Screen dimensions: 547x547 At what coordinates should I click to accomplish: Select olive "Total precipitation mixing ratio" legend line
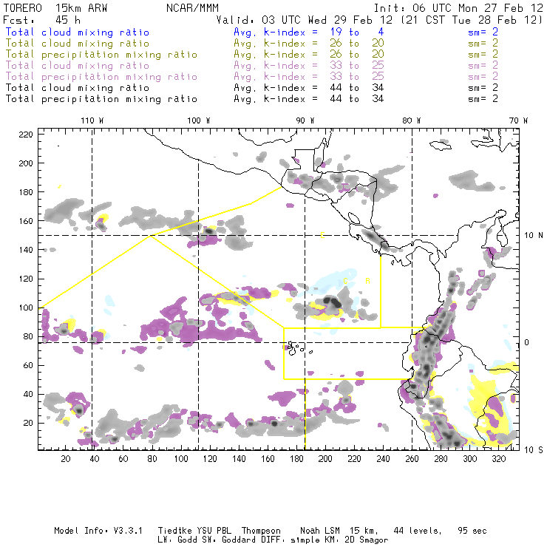[101, 55]
